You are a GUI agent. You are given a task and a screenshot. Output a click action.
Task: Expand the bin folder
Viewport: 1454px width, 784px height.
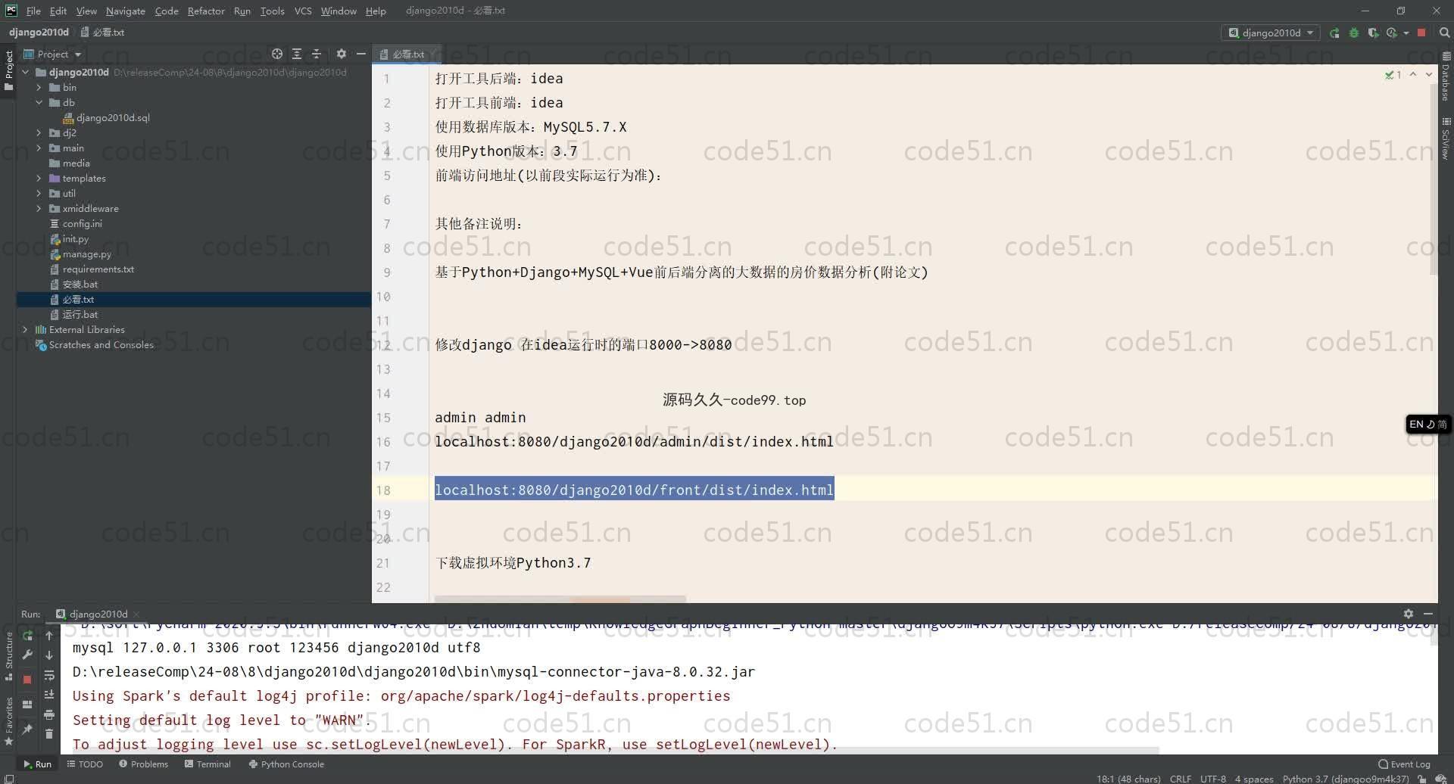(39, 88)
